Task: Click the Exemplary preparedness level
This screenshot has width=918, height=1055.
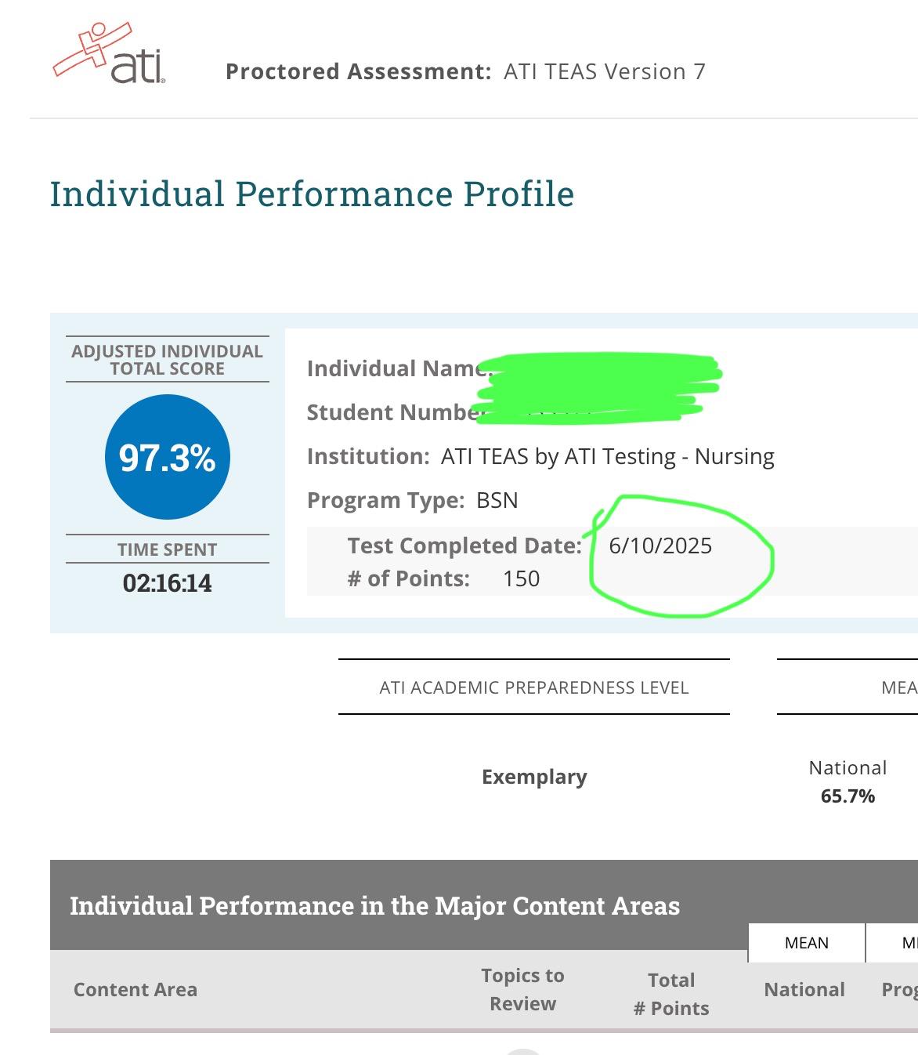Action: point(534,777)
